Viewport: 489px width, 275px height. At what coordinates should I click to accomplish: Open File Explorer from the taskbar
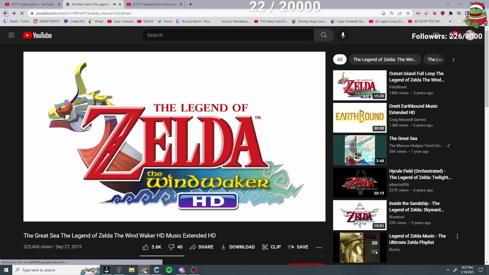(131, 270)
